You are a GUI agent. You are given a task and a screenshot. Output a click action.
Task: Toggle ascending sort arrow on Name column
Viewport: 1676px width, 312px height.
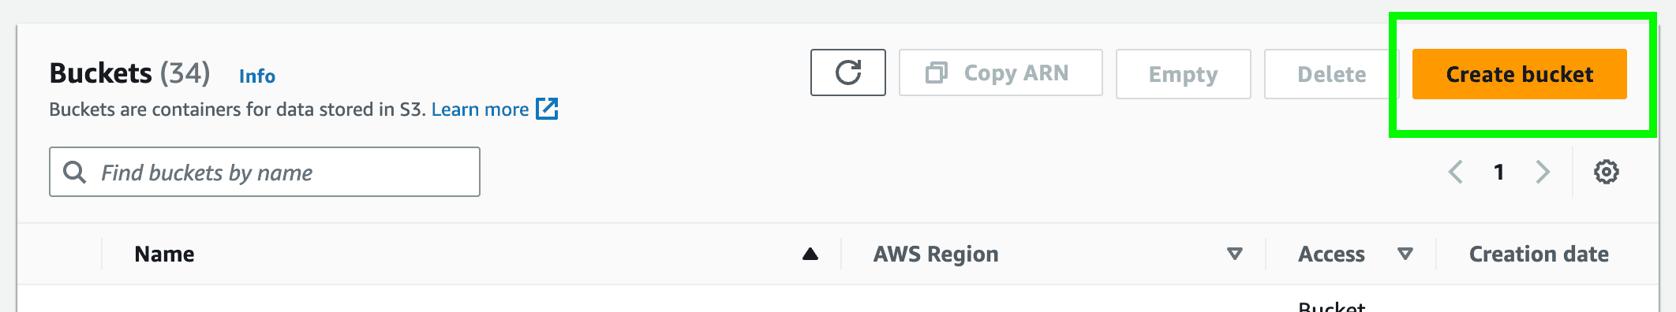point(810,254)
